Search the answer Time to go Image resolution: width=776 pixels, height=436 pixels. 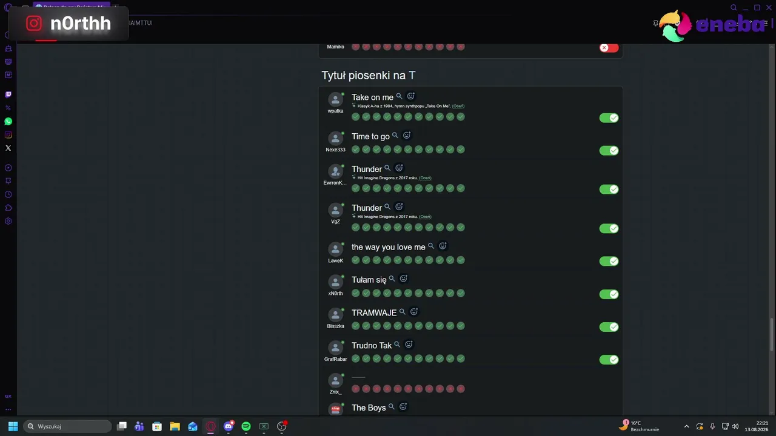[395, 136]
